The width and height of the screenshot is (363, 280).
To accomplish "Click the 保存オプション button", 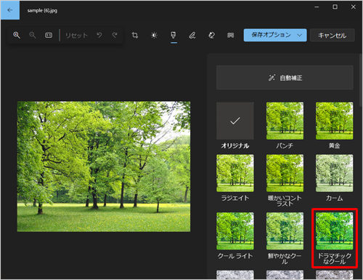I will (x=275, y=35).
